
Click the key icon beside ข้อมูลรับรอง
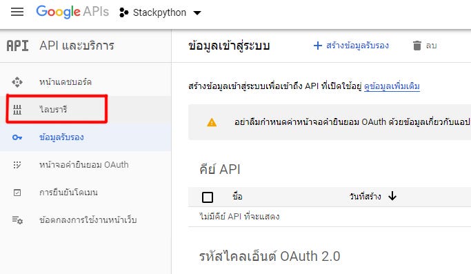click(17, 137)
